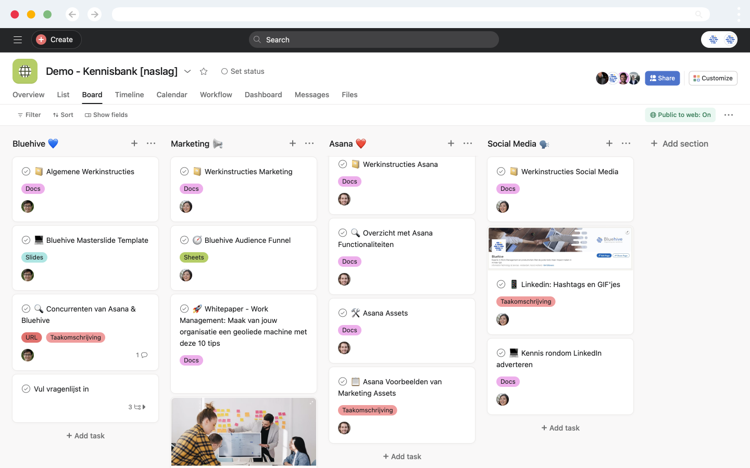Open the Messages tab

[x=312, y=95]
